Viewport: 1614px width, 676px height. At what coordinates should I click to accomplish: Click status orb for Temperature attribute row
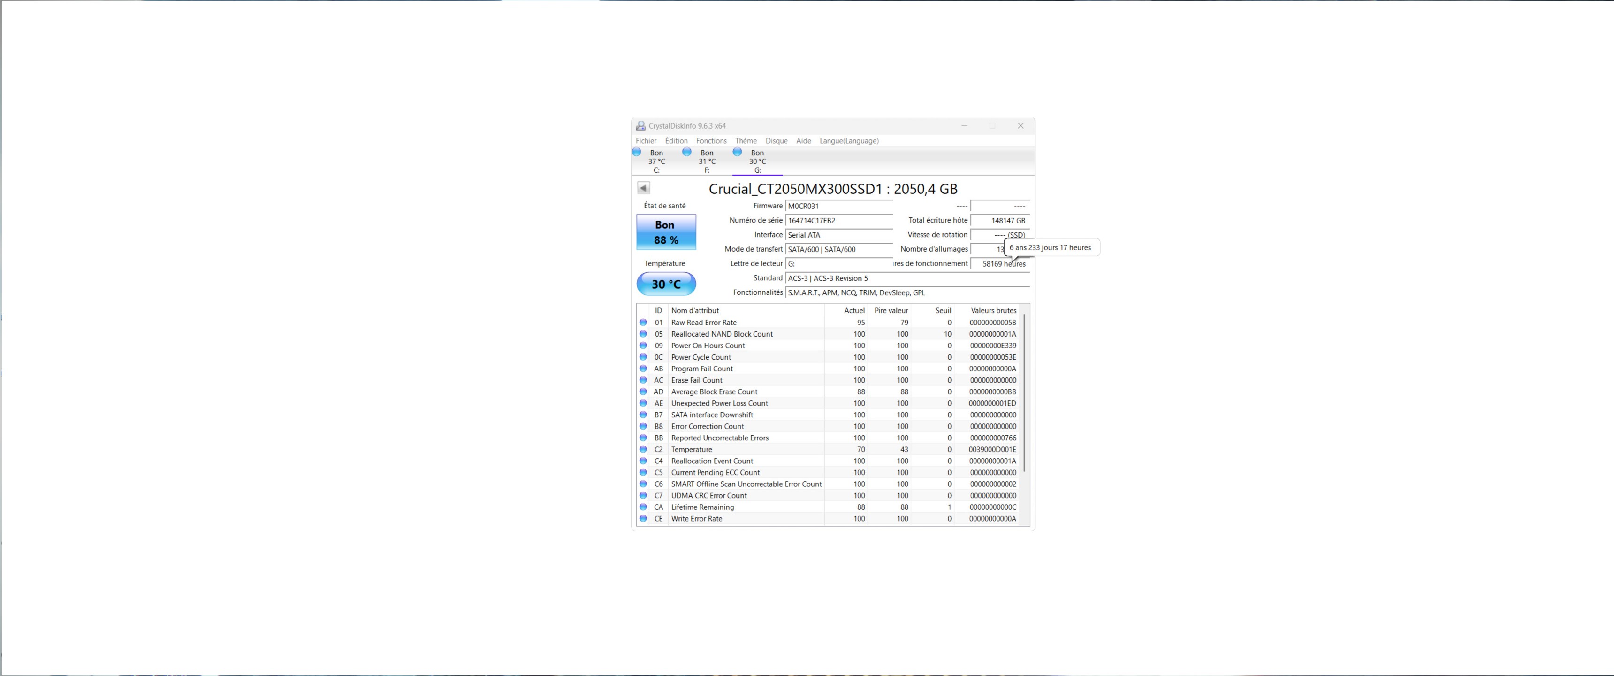[643, 449]
